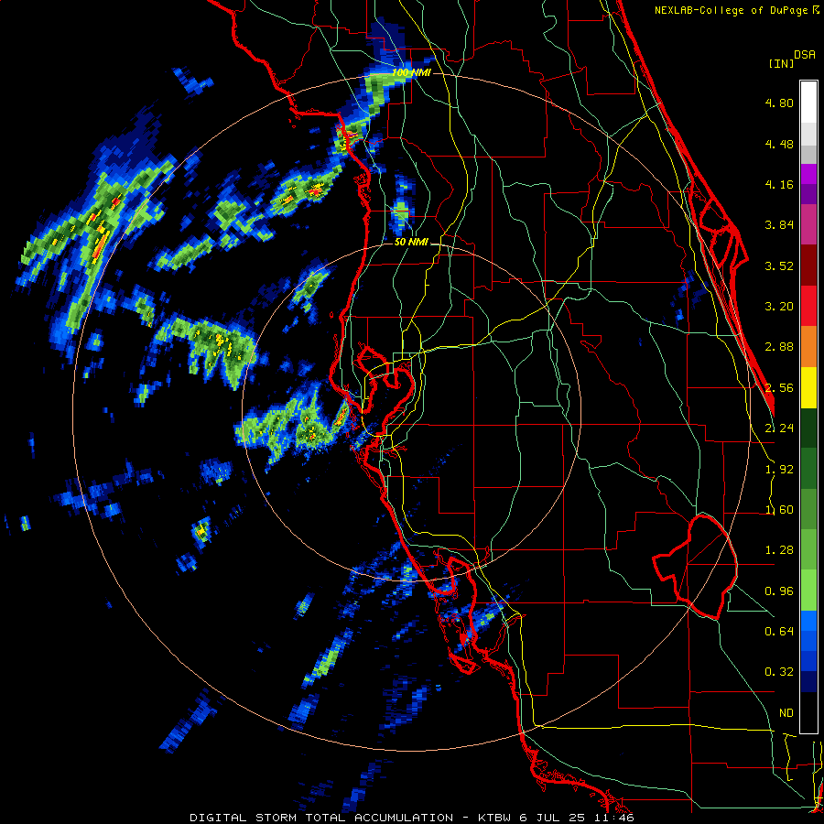This screenshot has height=824, width=824.
Task: Click the 1.92 legend value
Action: point(779,470)
